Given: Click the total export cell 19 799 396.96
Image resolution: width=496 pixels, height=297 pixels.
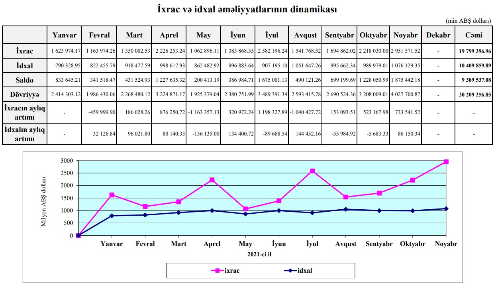Looking at the screenshot, I should [474, 51].
